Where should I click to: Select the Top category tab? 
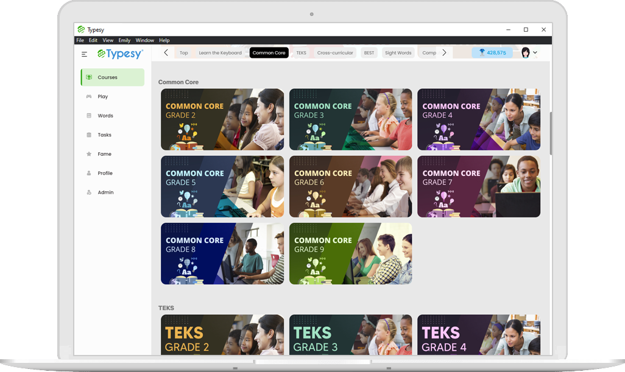(184, 52)
